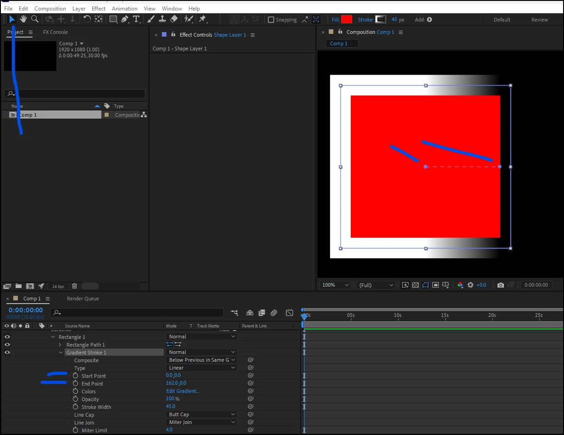Open the Composition menu
Viewport: 564px width, 435px height.
coord(50,8)
